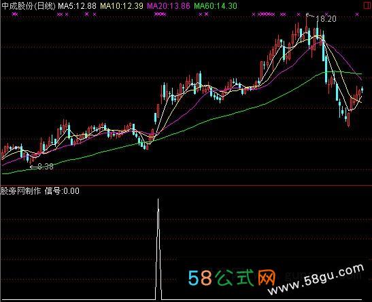Select the MA5:12.88 moving average label
This screenshot has height=302, width=372.
coord(77,5)
